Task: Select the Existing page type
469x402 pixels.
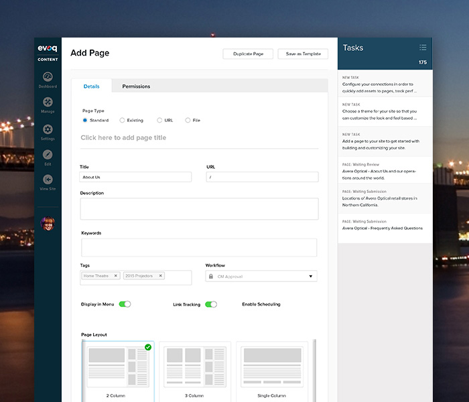Action: point(122,120)
